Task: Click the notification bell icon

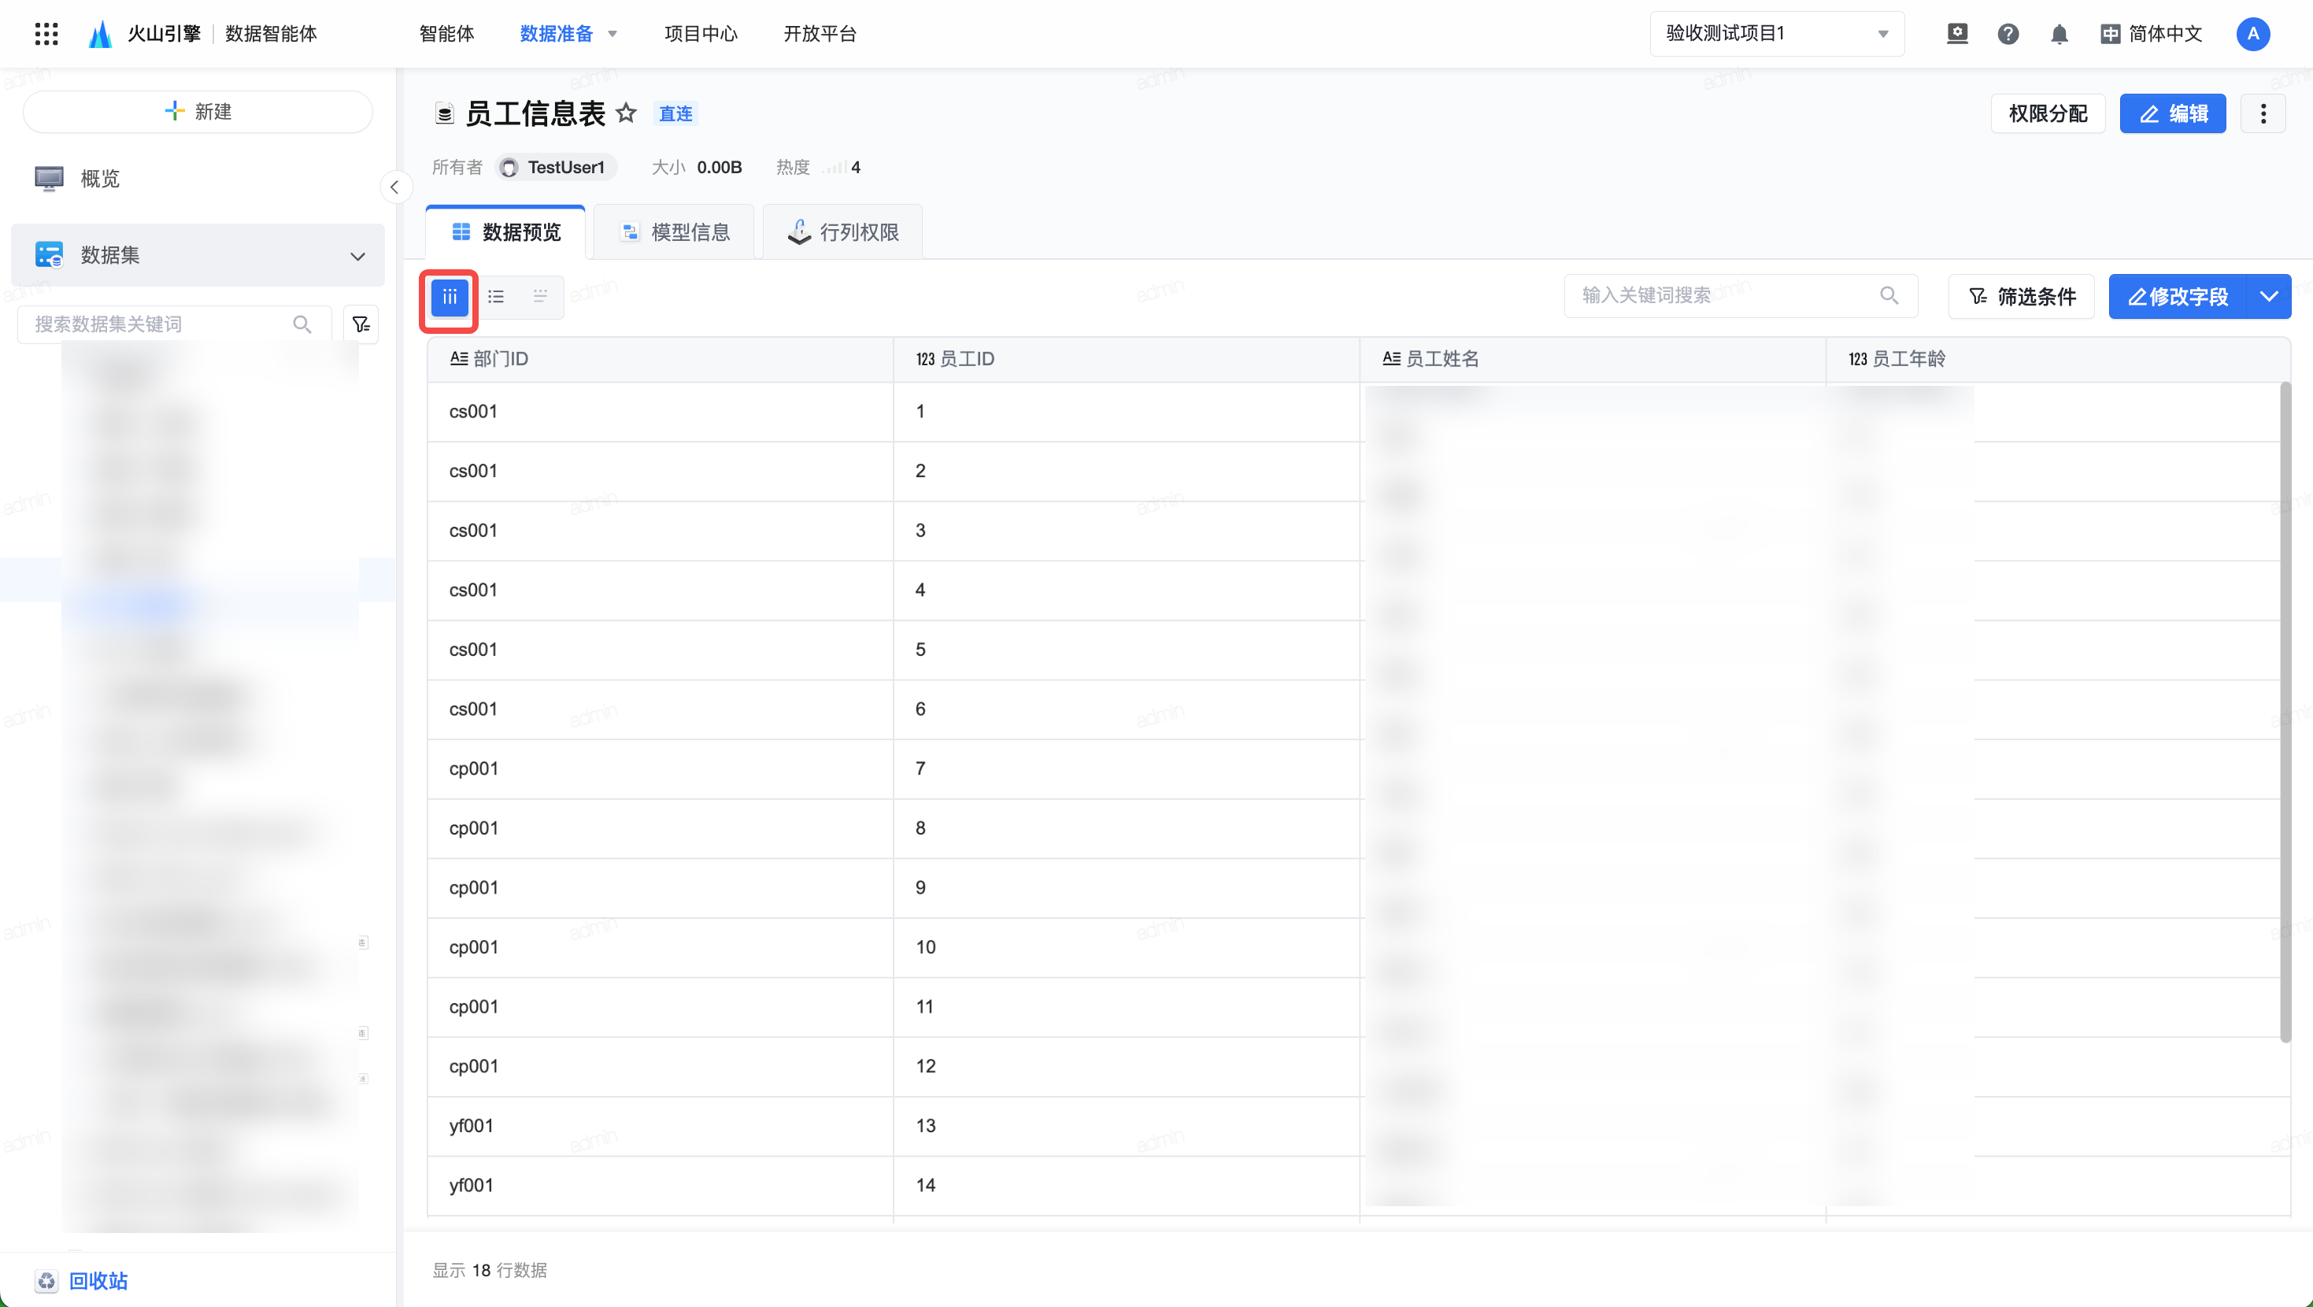Action: [2059, 34]
